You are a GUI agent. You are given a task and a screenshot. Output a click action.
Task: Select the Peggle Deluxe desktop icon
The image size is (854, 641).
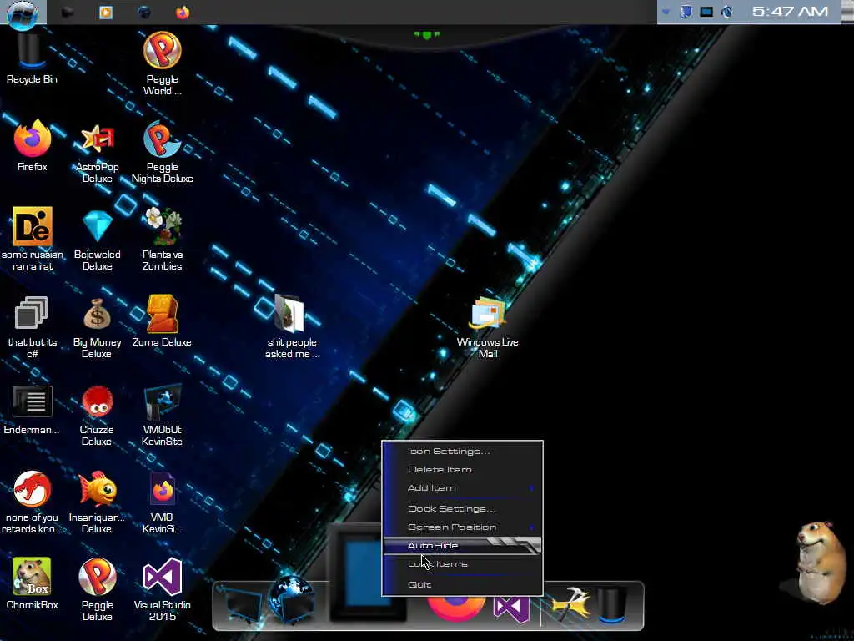click(97, 590)
